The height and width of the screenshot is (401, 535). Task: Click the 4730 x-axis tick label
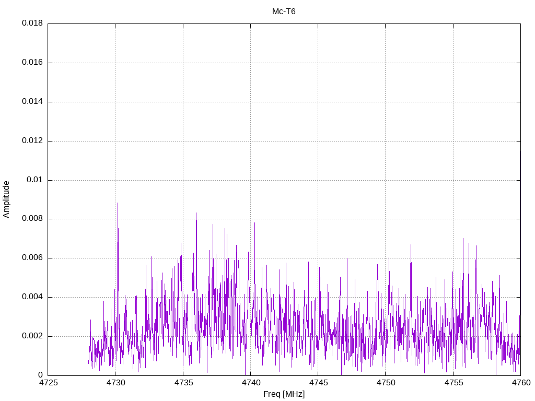click(x=115, y=383)
